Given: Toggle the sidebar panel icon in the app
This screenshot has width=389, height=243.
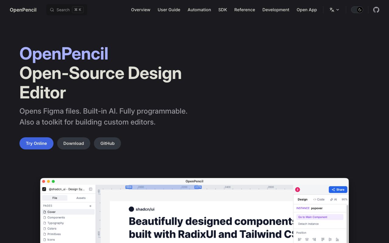Looking at the screenshot, I should (x=91, y=189).
